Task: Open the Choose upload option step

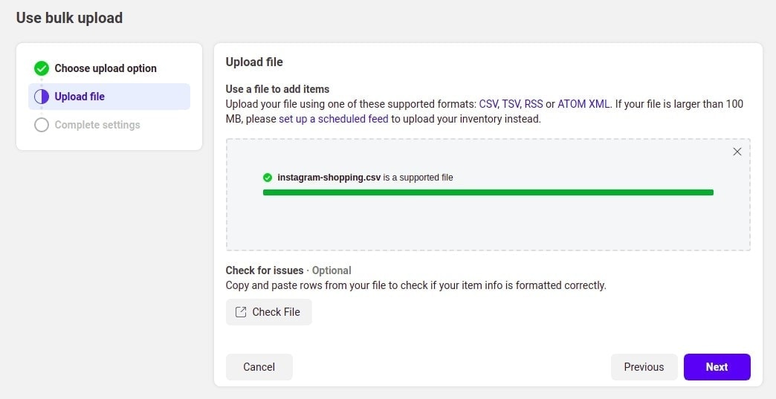Action: point(106,68)
